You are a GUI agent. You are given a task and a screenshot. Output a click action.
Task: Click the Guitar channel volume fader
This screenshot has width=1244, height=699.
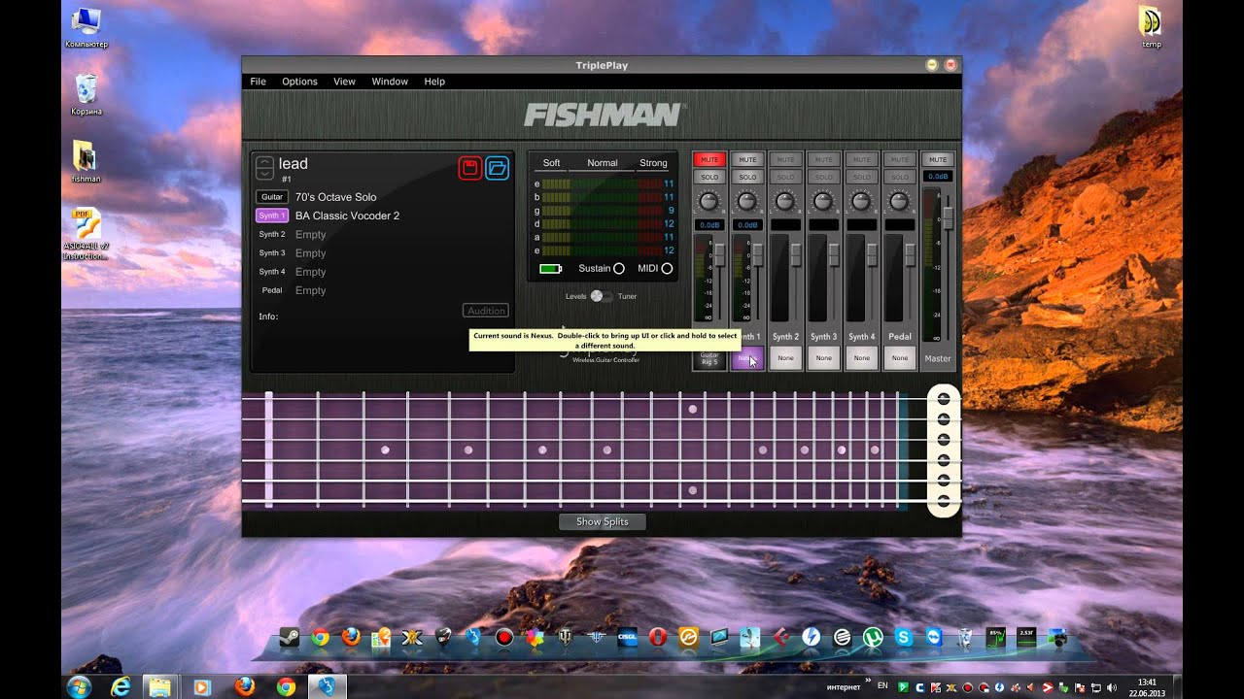[720, 254]
